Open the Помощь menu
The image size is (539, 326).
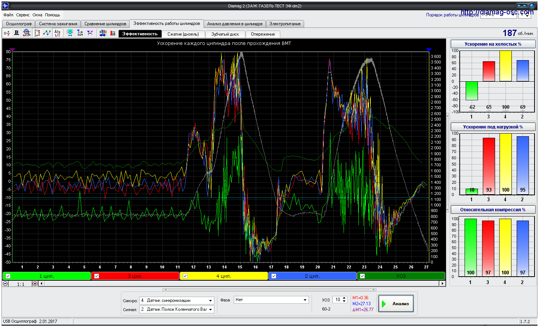coord(52,15)
